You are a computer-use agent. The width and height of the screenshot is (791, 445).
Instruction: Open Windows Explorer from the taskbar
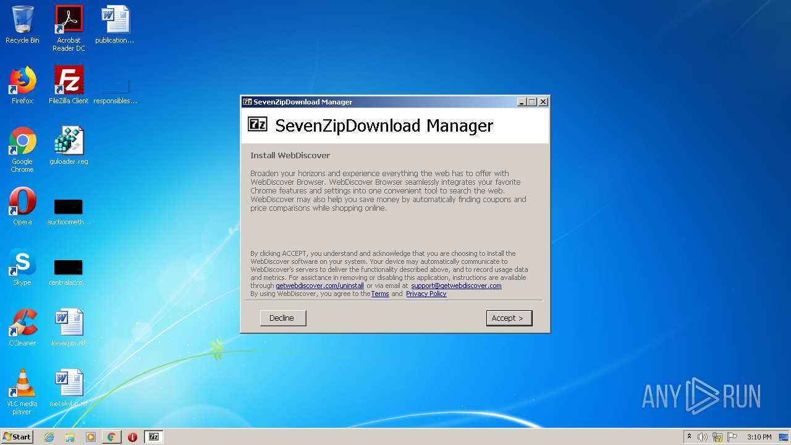(x=70, y=437)
